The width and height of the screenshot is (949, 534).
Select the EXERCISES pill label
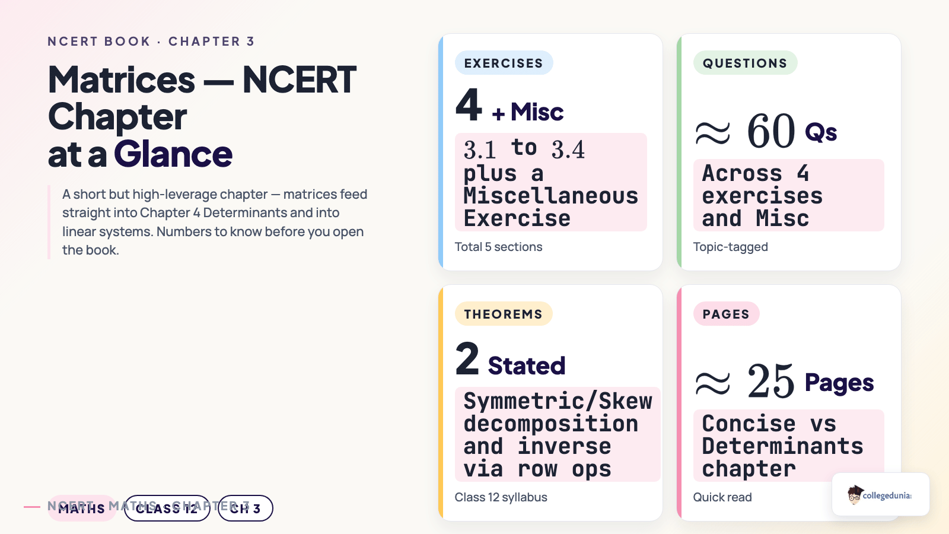click(504, 63)
